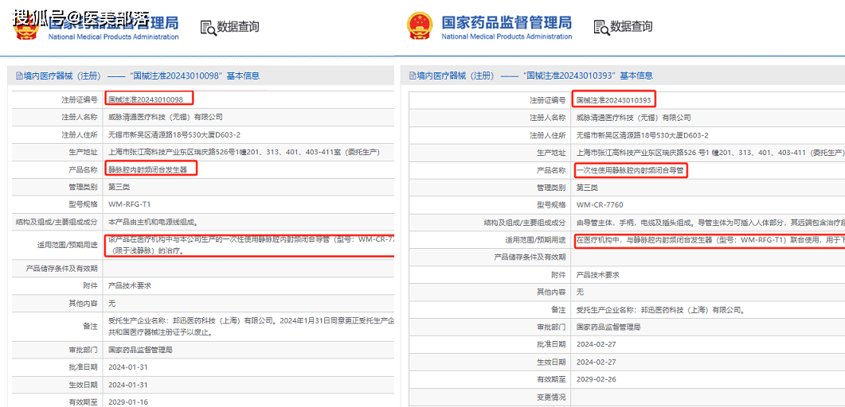
Task: Click the 数据查询 magnifier icon in the left page
Action: pyautogui.click(x=208, y=27)
